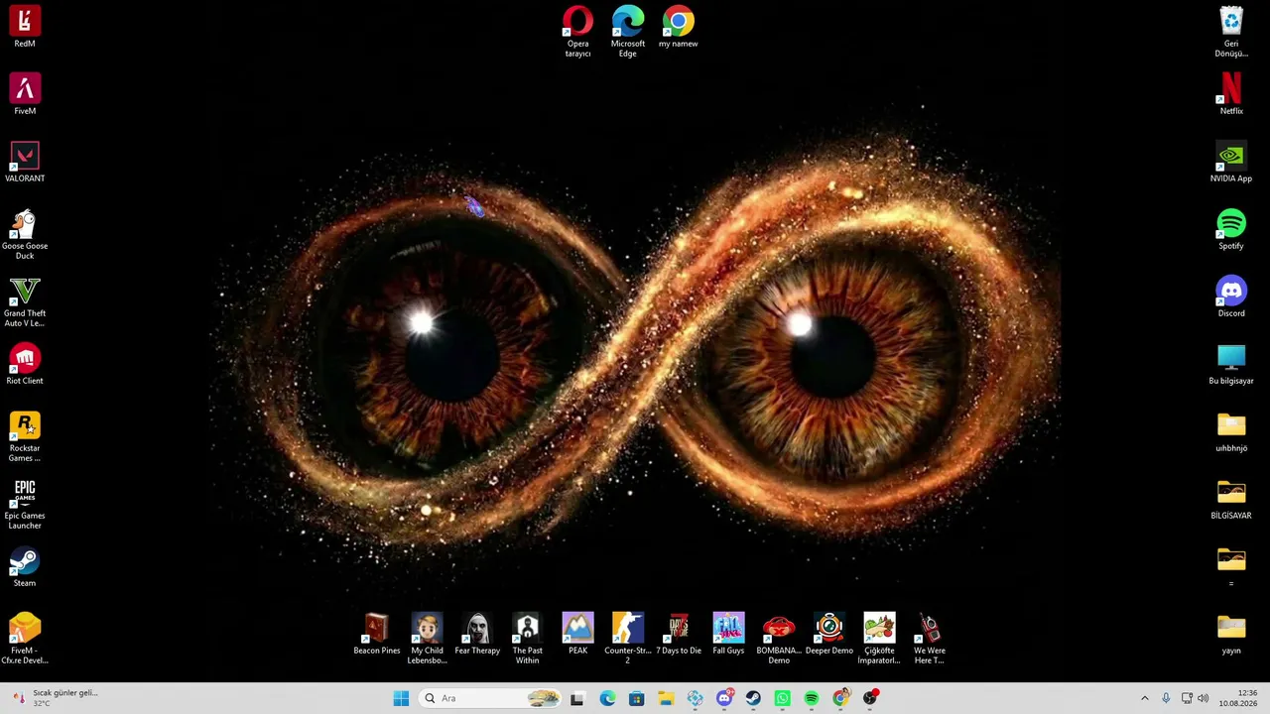Select the 7 Days to Die icon
1270x714 pixels.
click(679, 634)
